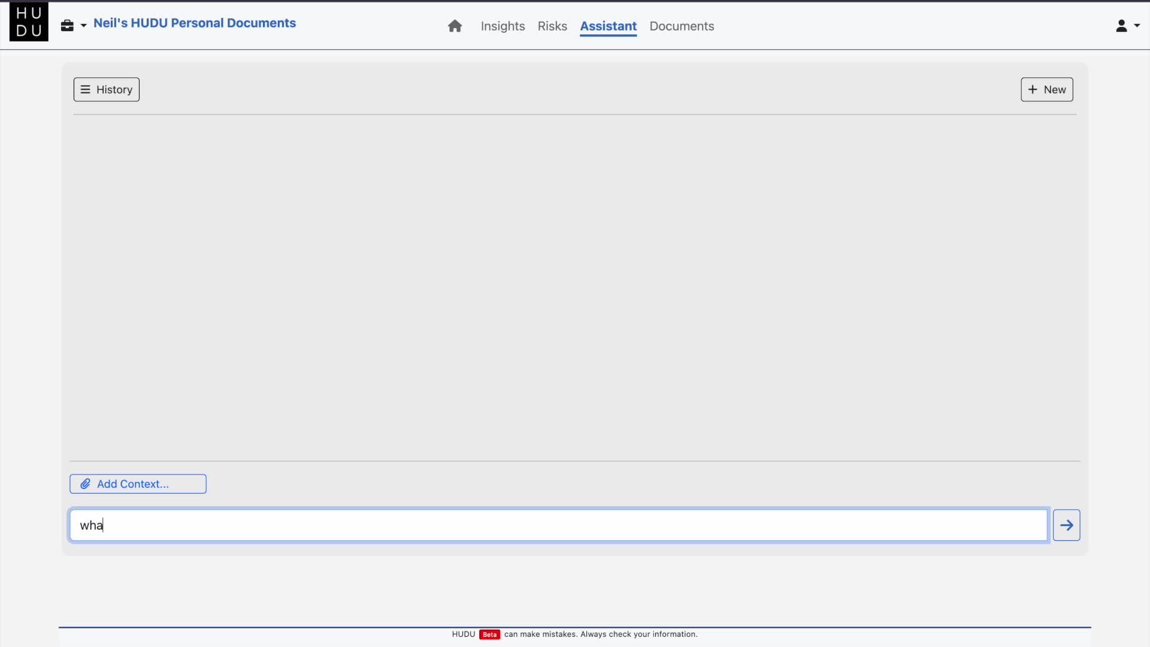This screenshot has width=1150, height=647.
Task: Click the user profile icon
Action: pos(1121,26)
